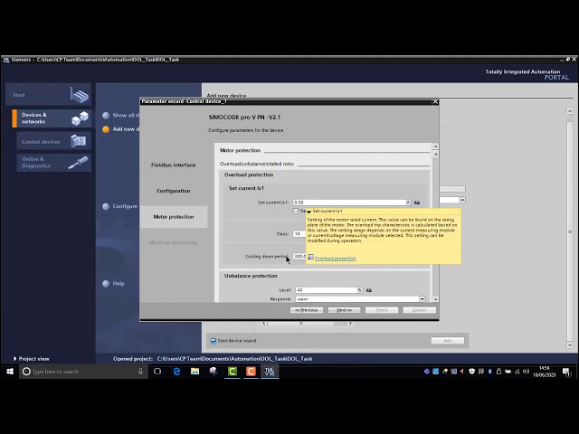Open Control devices portal icon
The width and height of the screenshot is (579, 434).
pyautogui.click(x=79, y=141)
